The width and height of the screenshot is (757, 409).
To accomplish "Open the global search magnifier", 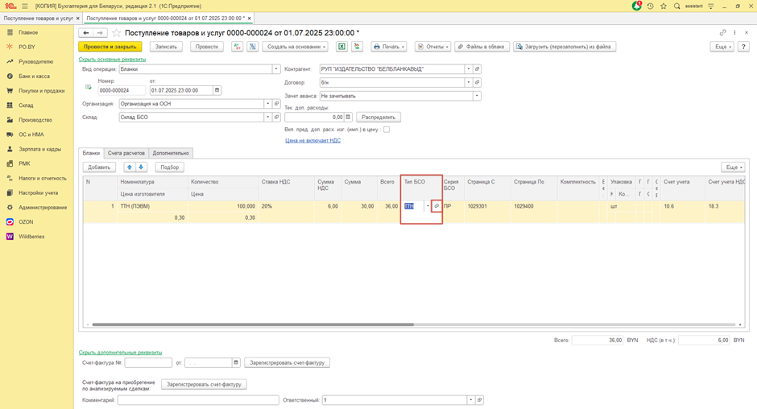I will (676, 6).
